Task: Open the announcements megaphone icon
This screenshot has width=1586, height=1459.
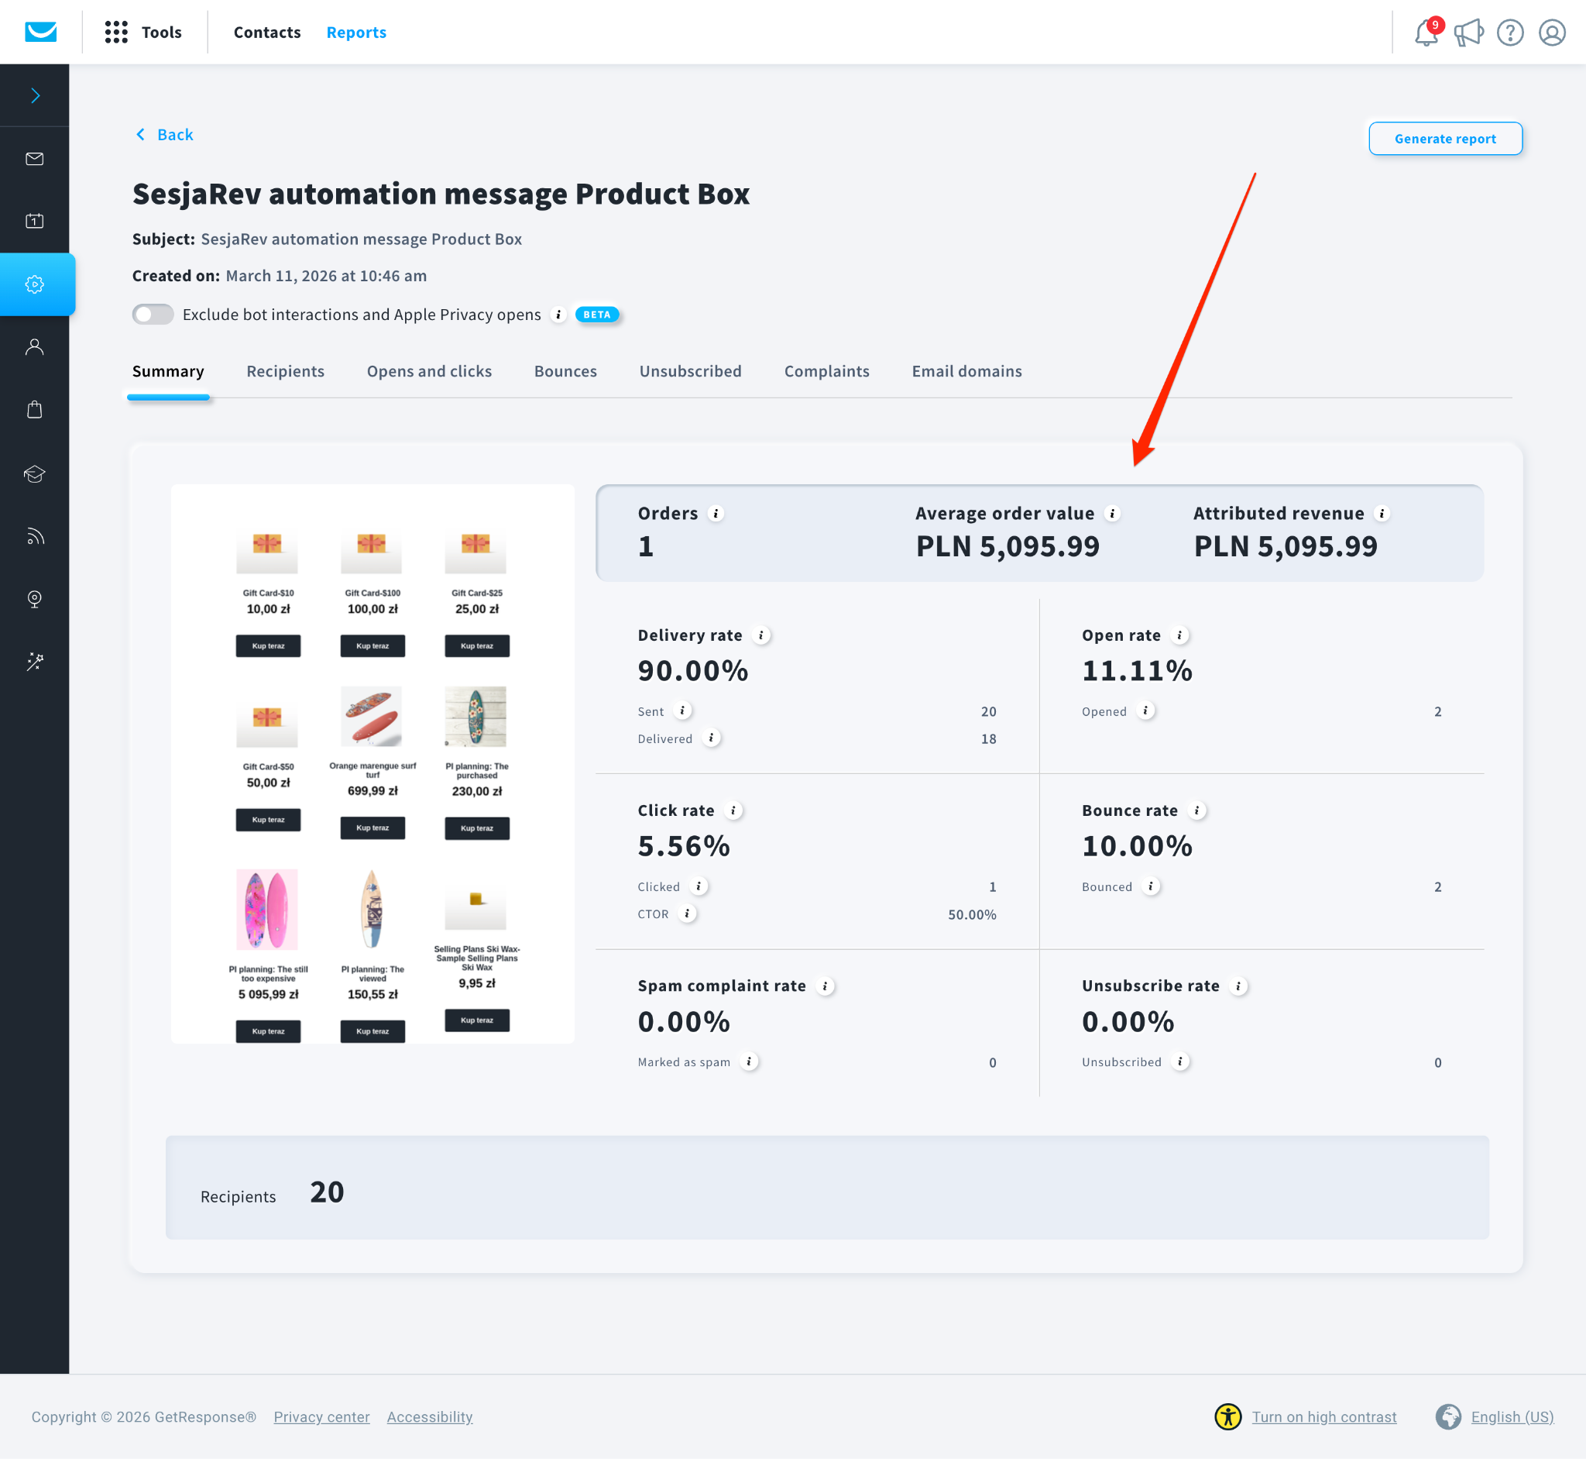Action: click(1468, 33)
